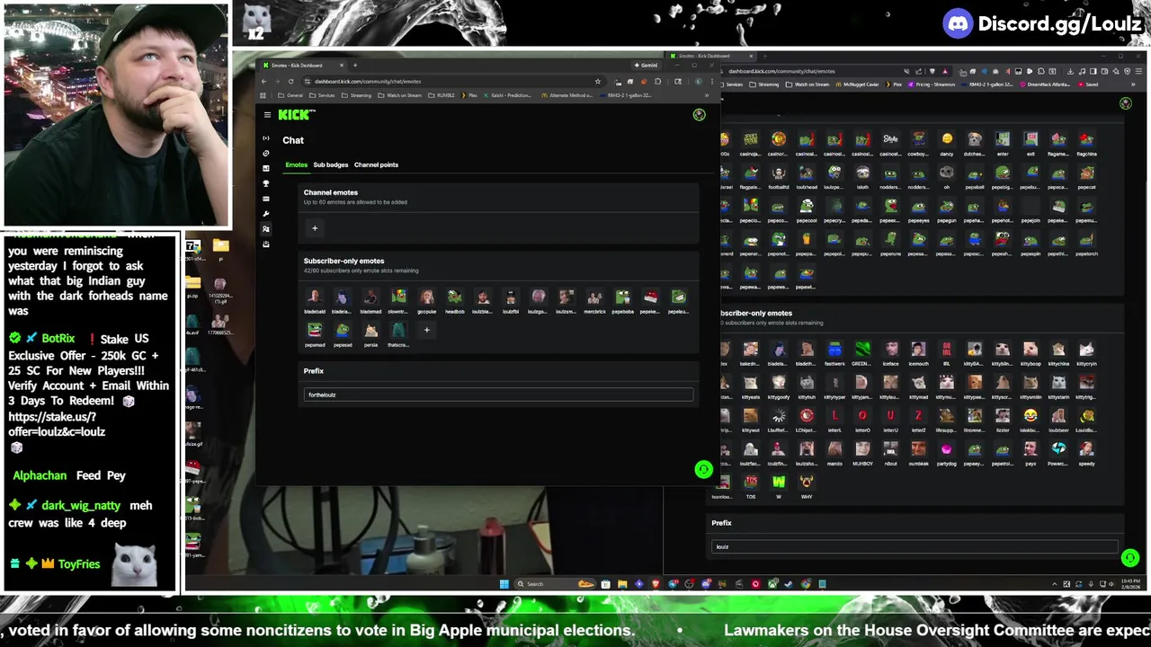Switch to the Sub badges tab
1151x647 pixels.
pyautogui.click(x=330, y=164)
